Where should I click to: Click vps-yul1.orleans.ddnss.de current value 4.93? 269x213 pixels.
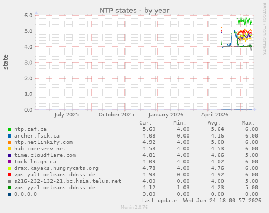click(149, 175)
